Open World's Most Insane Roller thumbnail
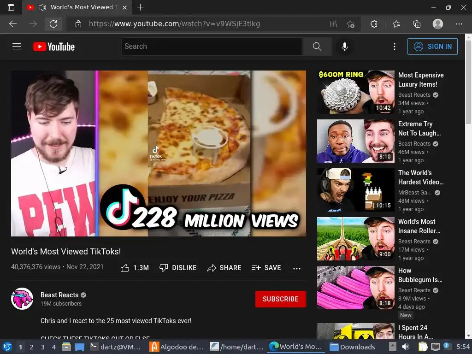Screen dimensions: 472x354 pyautogui.click(x=355, y=239)
